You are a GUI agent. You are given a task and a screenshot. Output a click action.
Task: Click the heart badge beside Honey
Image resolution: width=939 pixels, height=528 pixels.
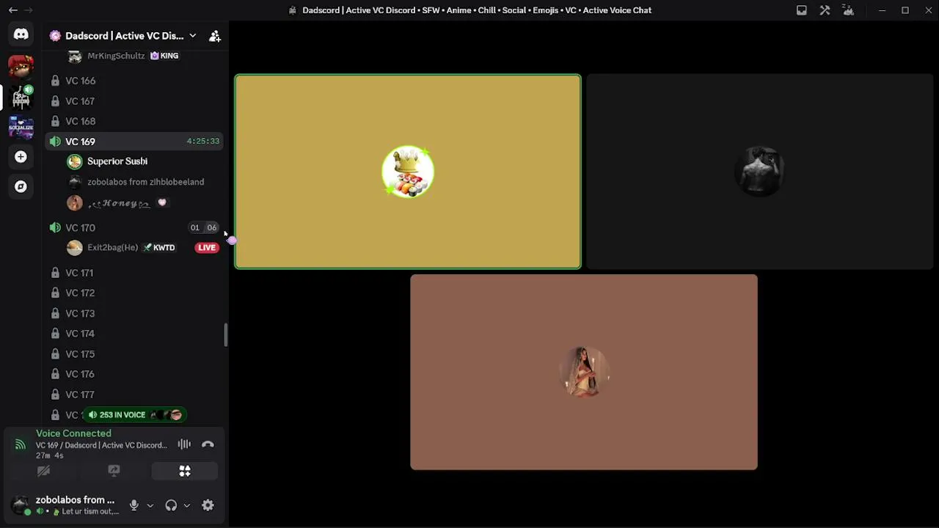pyautogui.click(x=162, y=202)
